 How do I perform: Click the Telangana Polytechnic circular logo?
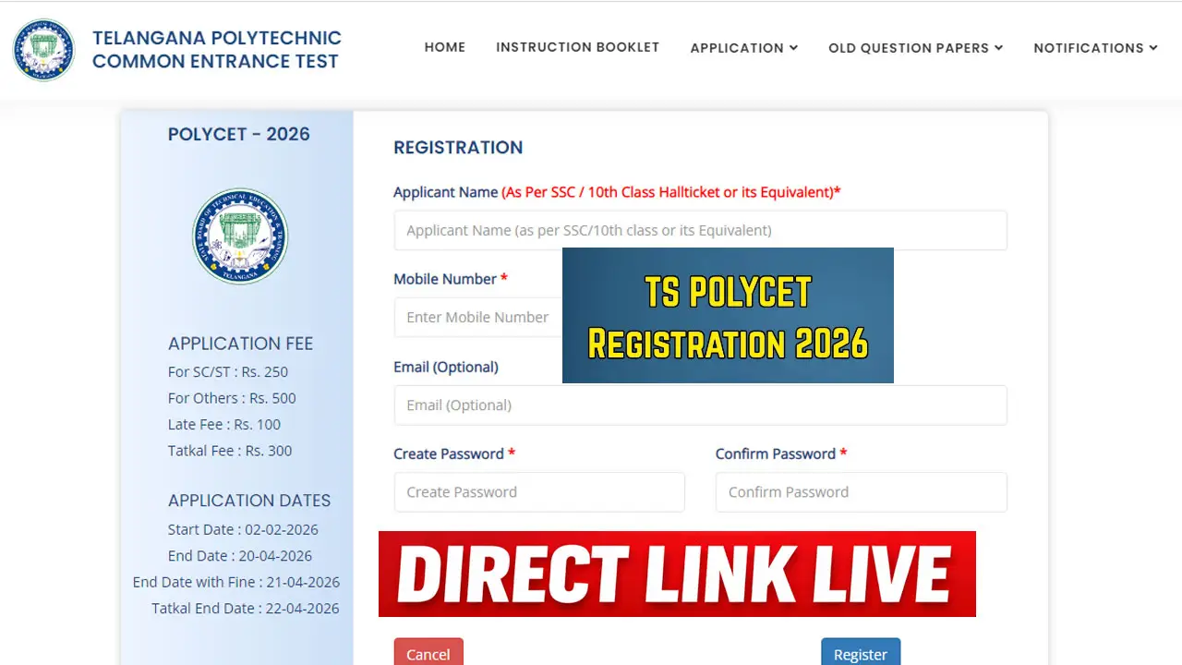[x=43, y=49]
